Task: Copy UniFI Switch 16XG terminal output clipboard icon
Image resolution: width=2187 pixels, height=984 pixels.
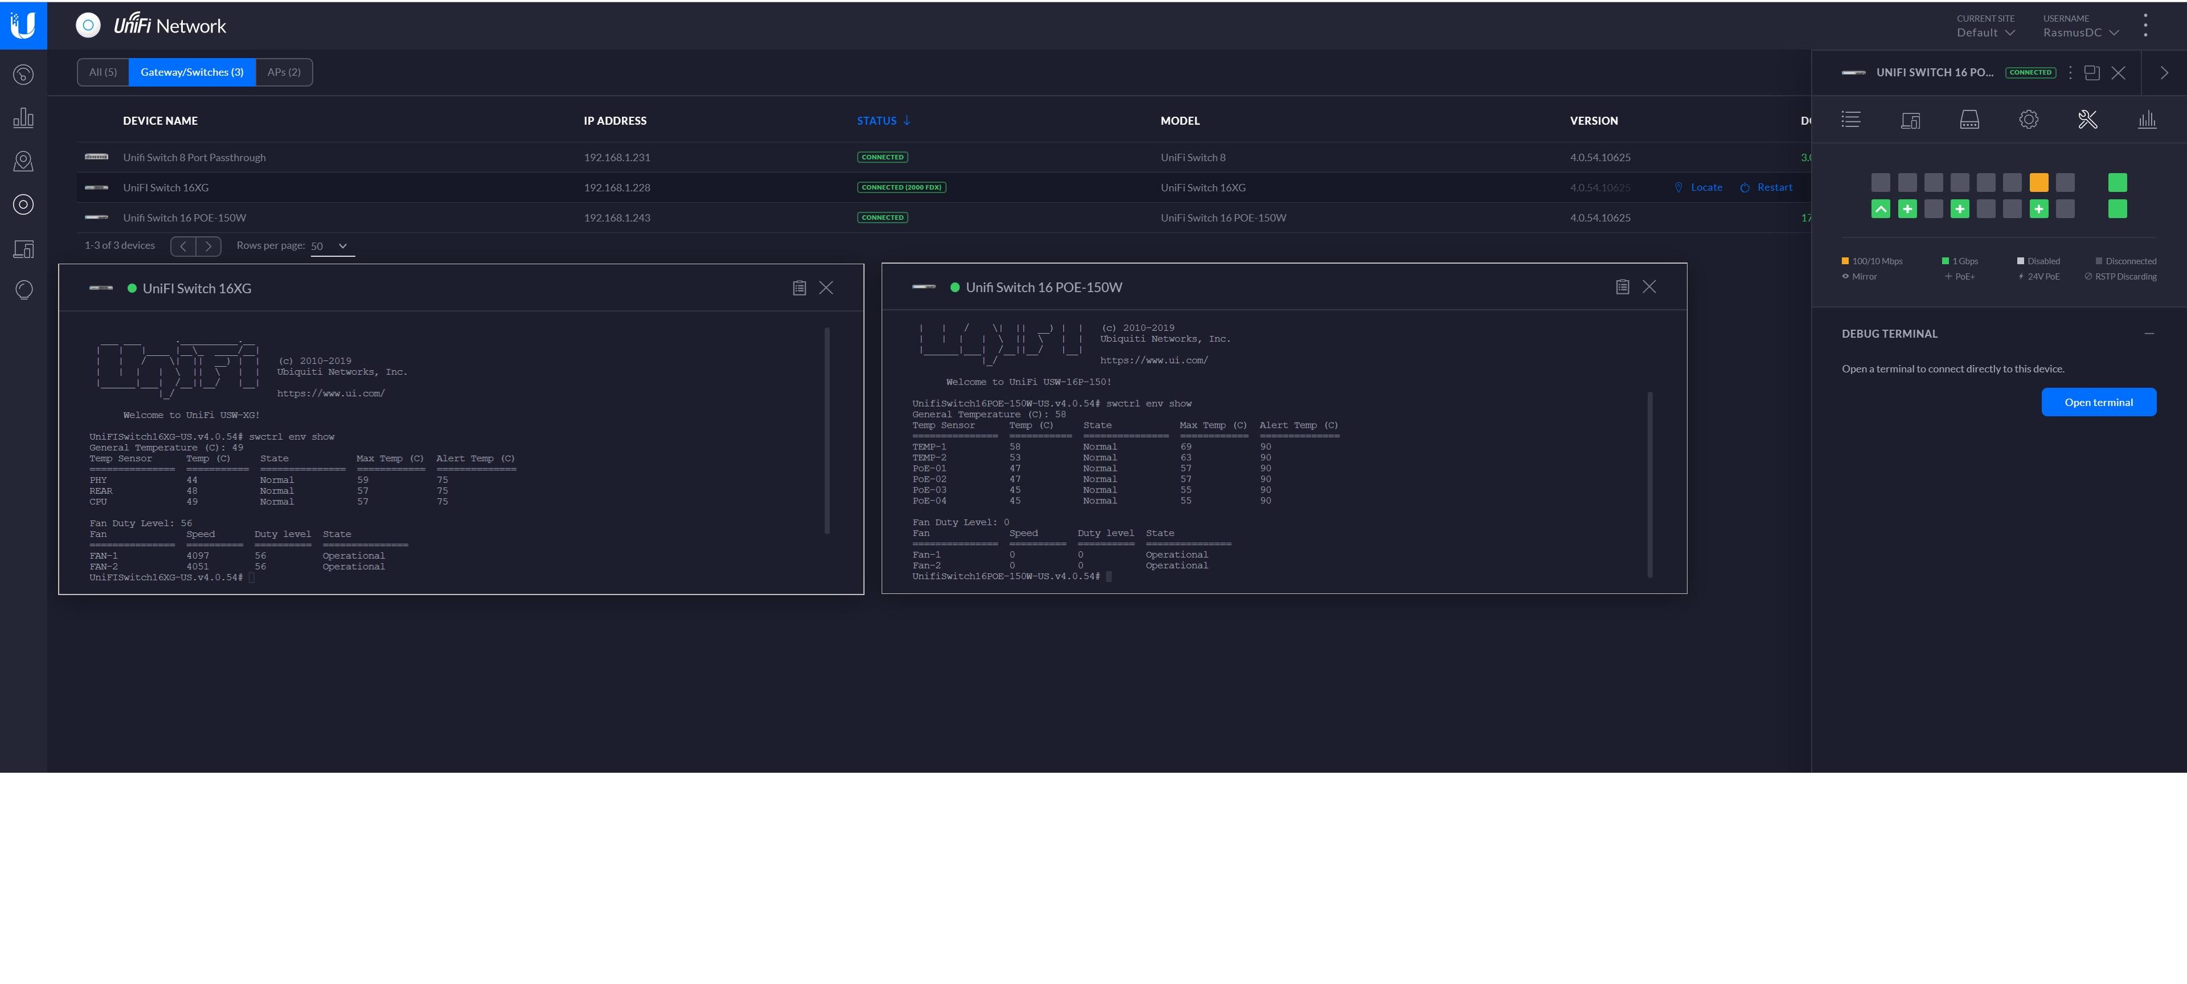Action: [x=799, y=288]
